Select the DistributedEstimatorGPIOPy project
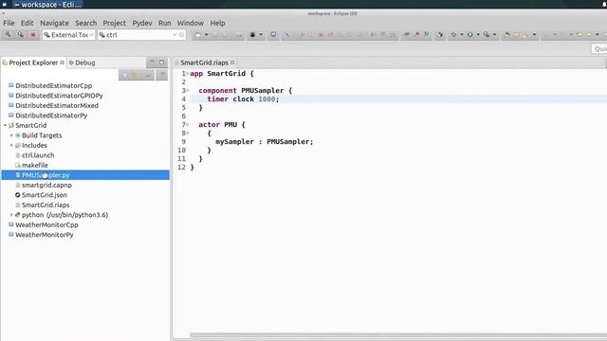This screenshot has width=607, height=341. [59, 96]
